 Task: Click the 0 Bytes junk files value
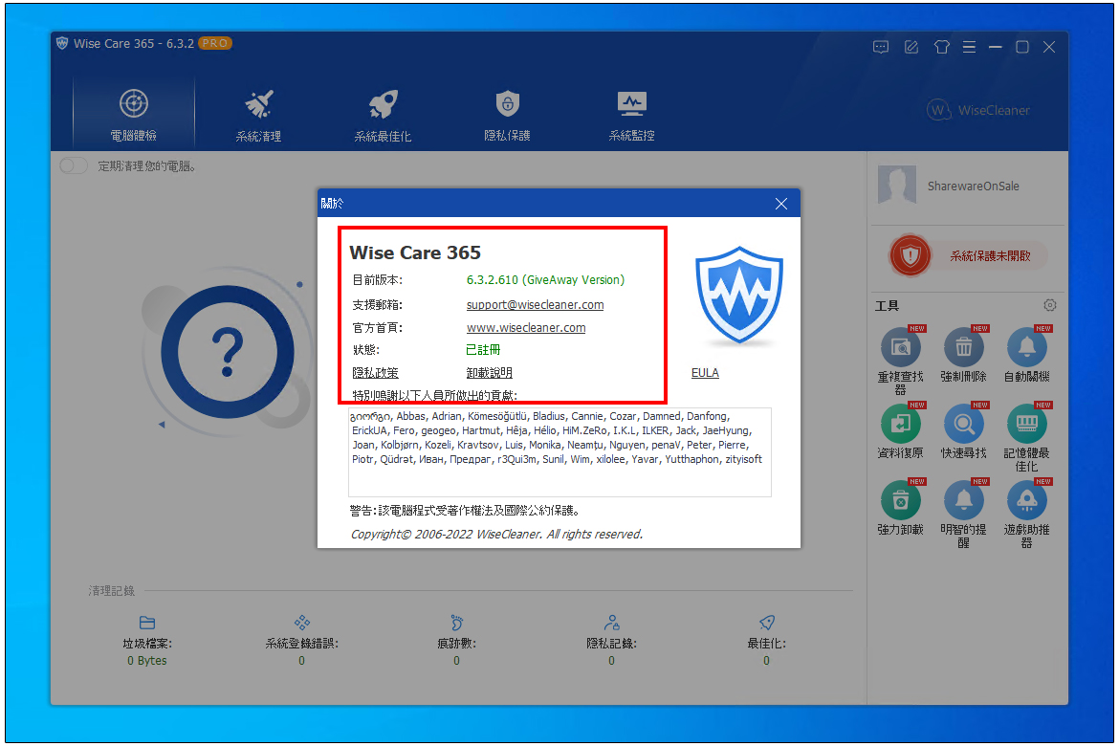click(x=147, y=661)
